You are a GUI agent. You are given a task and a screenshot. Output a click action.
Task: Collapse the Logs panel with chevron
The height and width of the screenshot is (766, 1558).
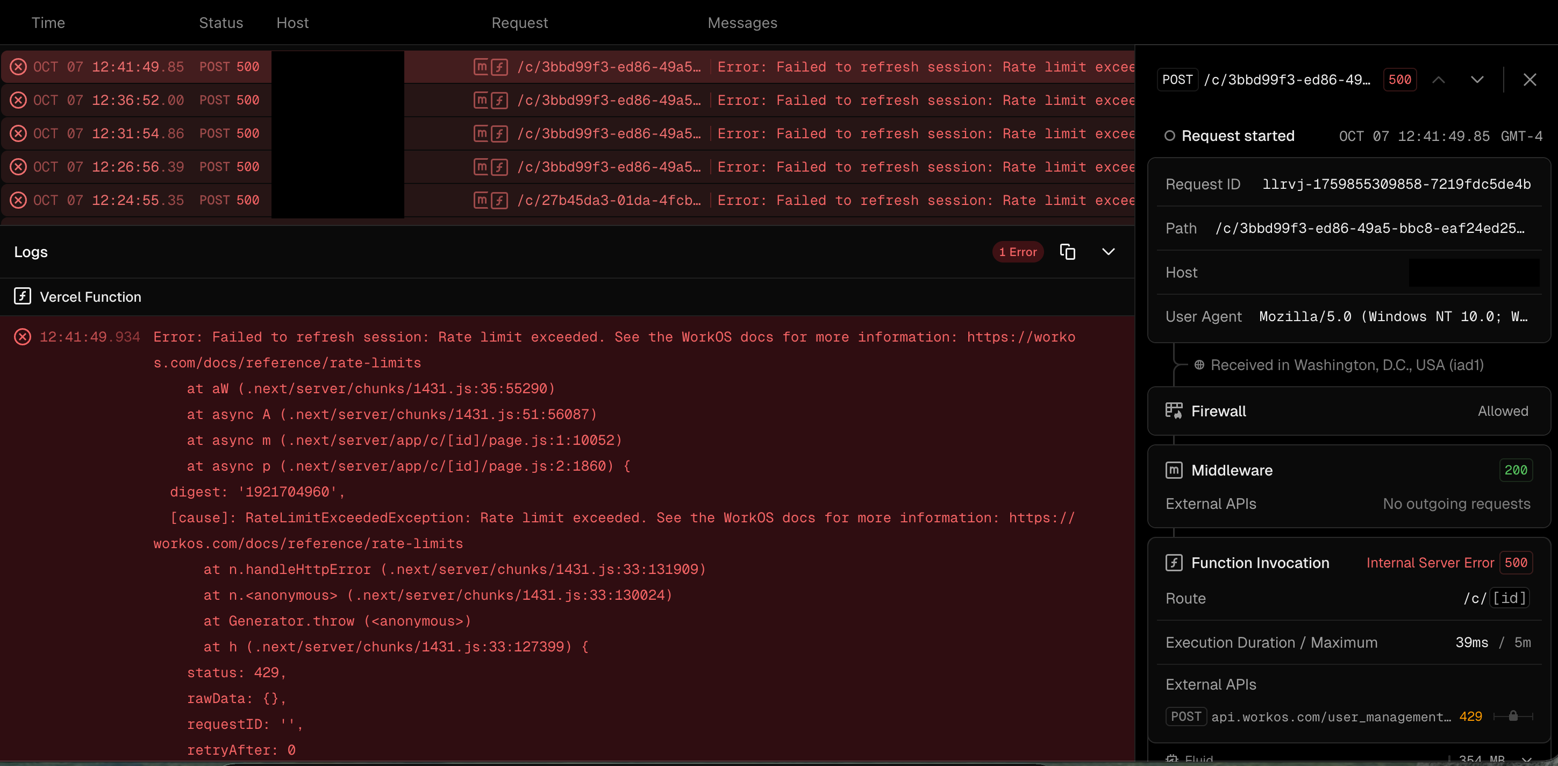[1108, 252]
